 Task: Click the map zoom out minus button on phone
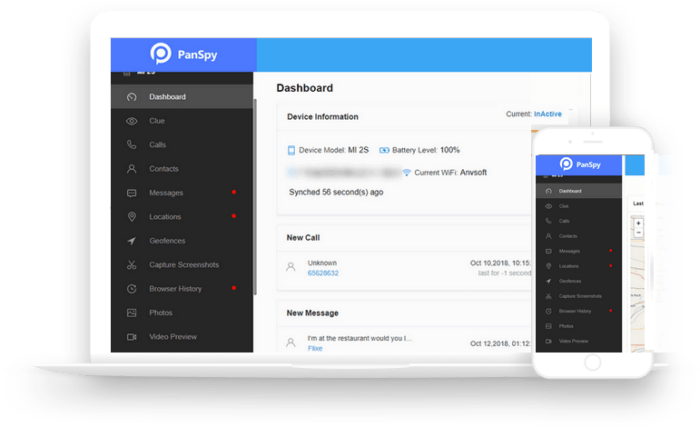(638, 233)
